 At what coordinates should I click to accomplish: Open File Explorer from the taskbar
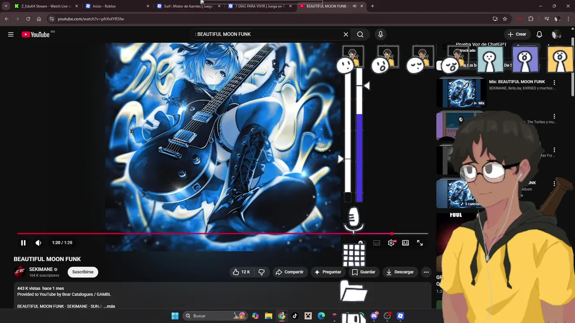click(269, 316)
